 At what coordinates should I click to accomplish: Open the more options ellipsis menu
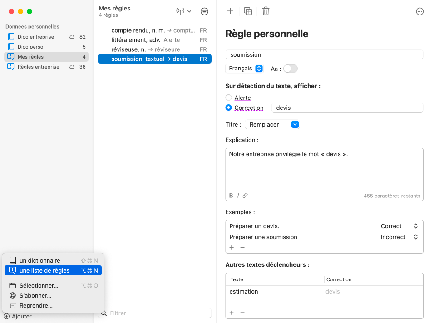point(419,12)
